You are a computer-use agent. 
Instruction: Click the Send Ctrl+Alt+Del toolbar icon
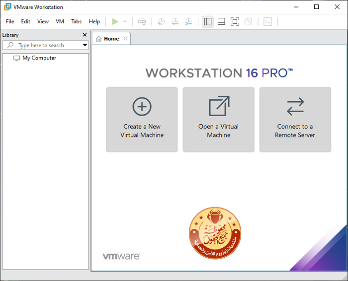click(142, 21)
